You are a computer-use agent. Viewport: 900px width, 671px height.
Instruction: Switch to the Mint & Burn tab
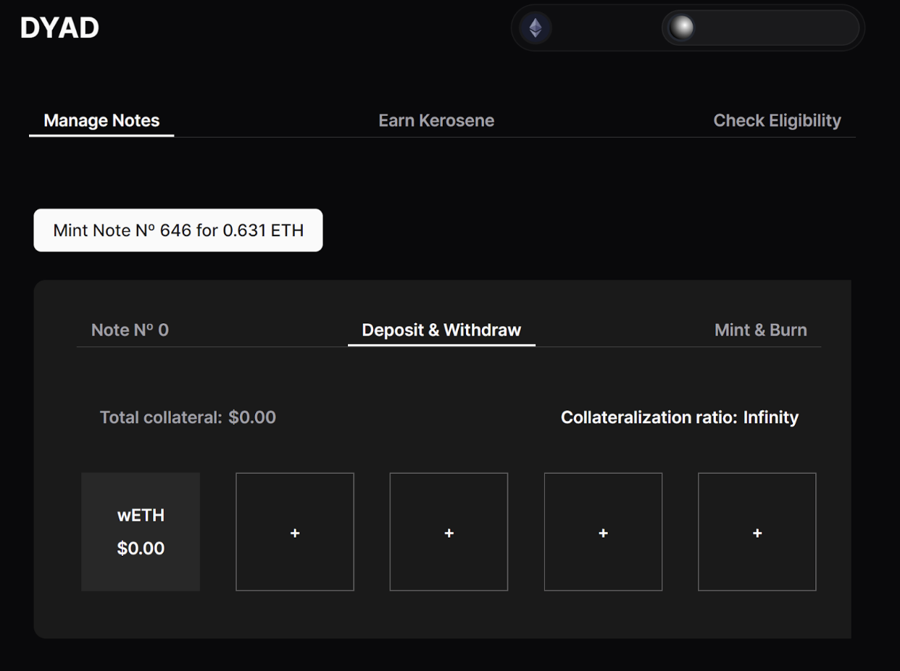click(x=760, y=330)
